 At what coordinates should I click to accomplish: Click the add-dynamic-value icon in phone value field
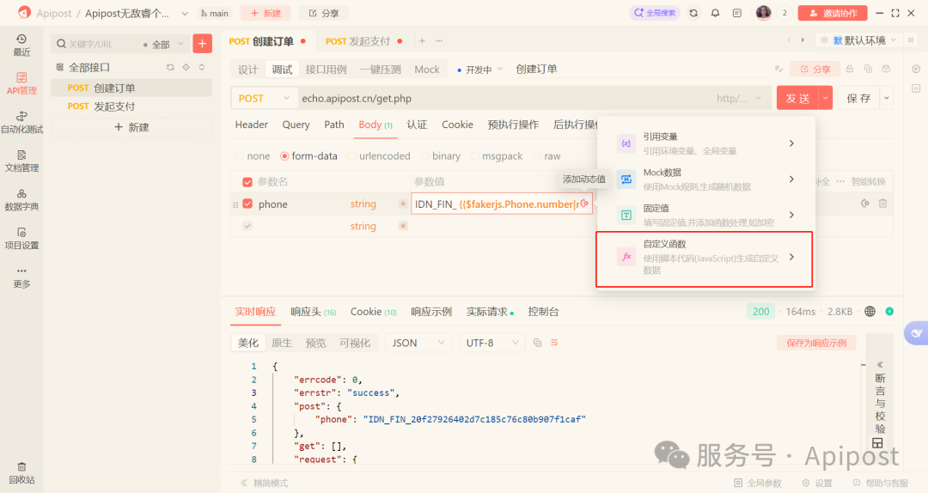click(x=585, y=204)
